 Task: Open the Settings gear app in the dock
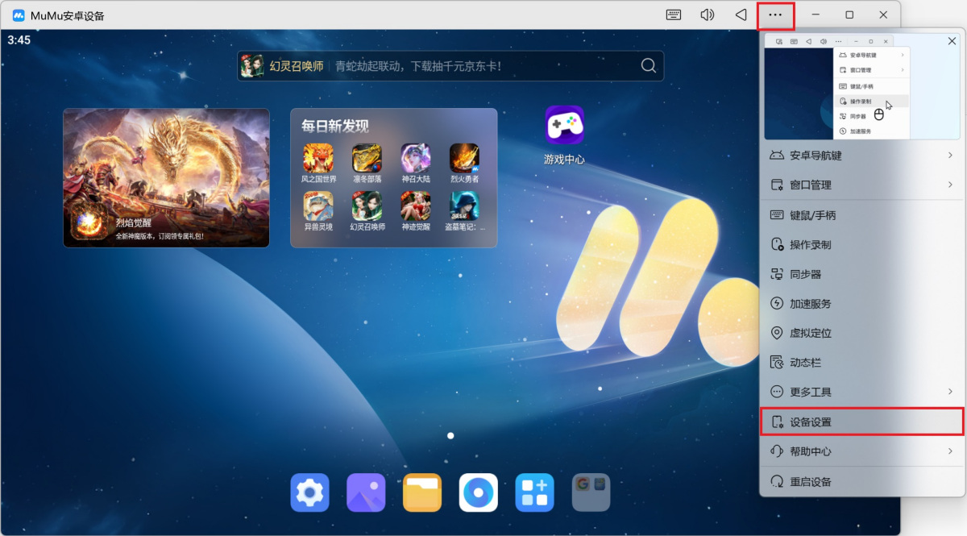309,492
